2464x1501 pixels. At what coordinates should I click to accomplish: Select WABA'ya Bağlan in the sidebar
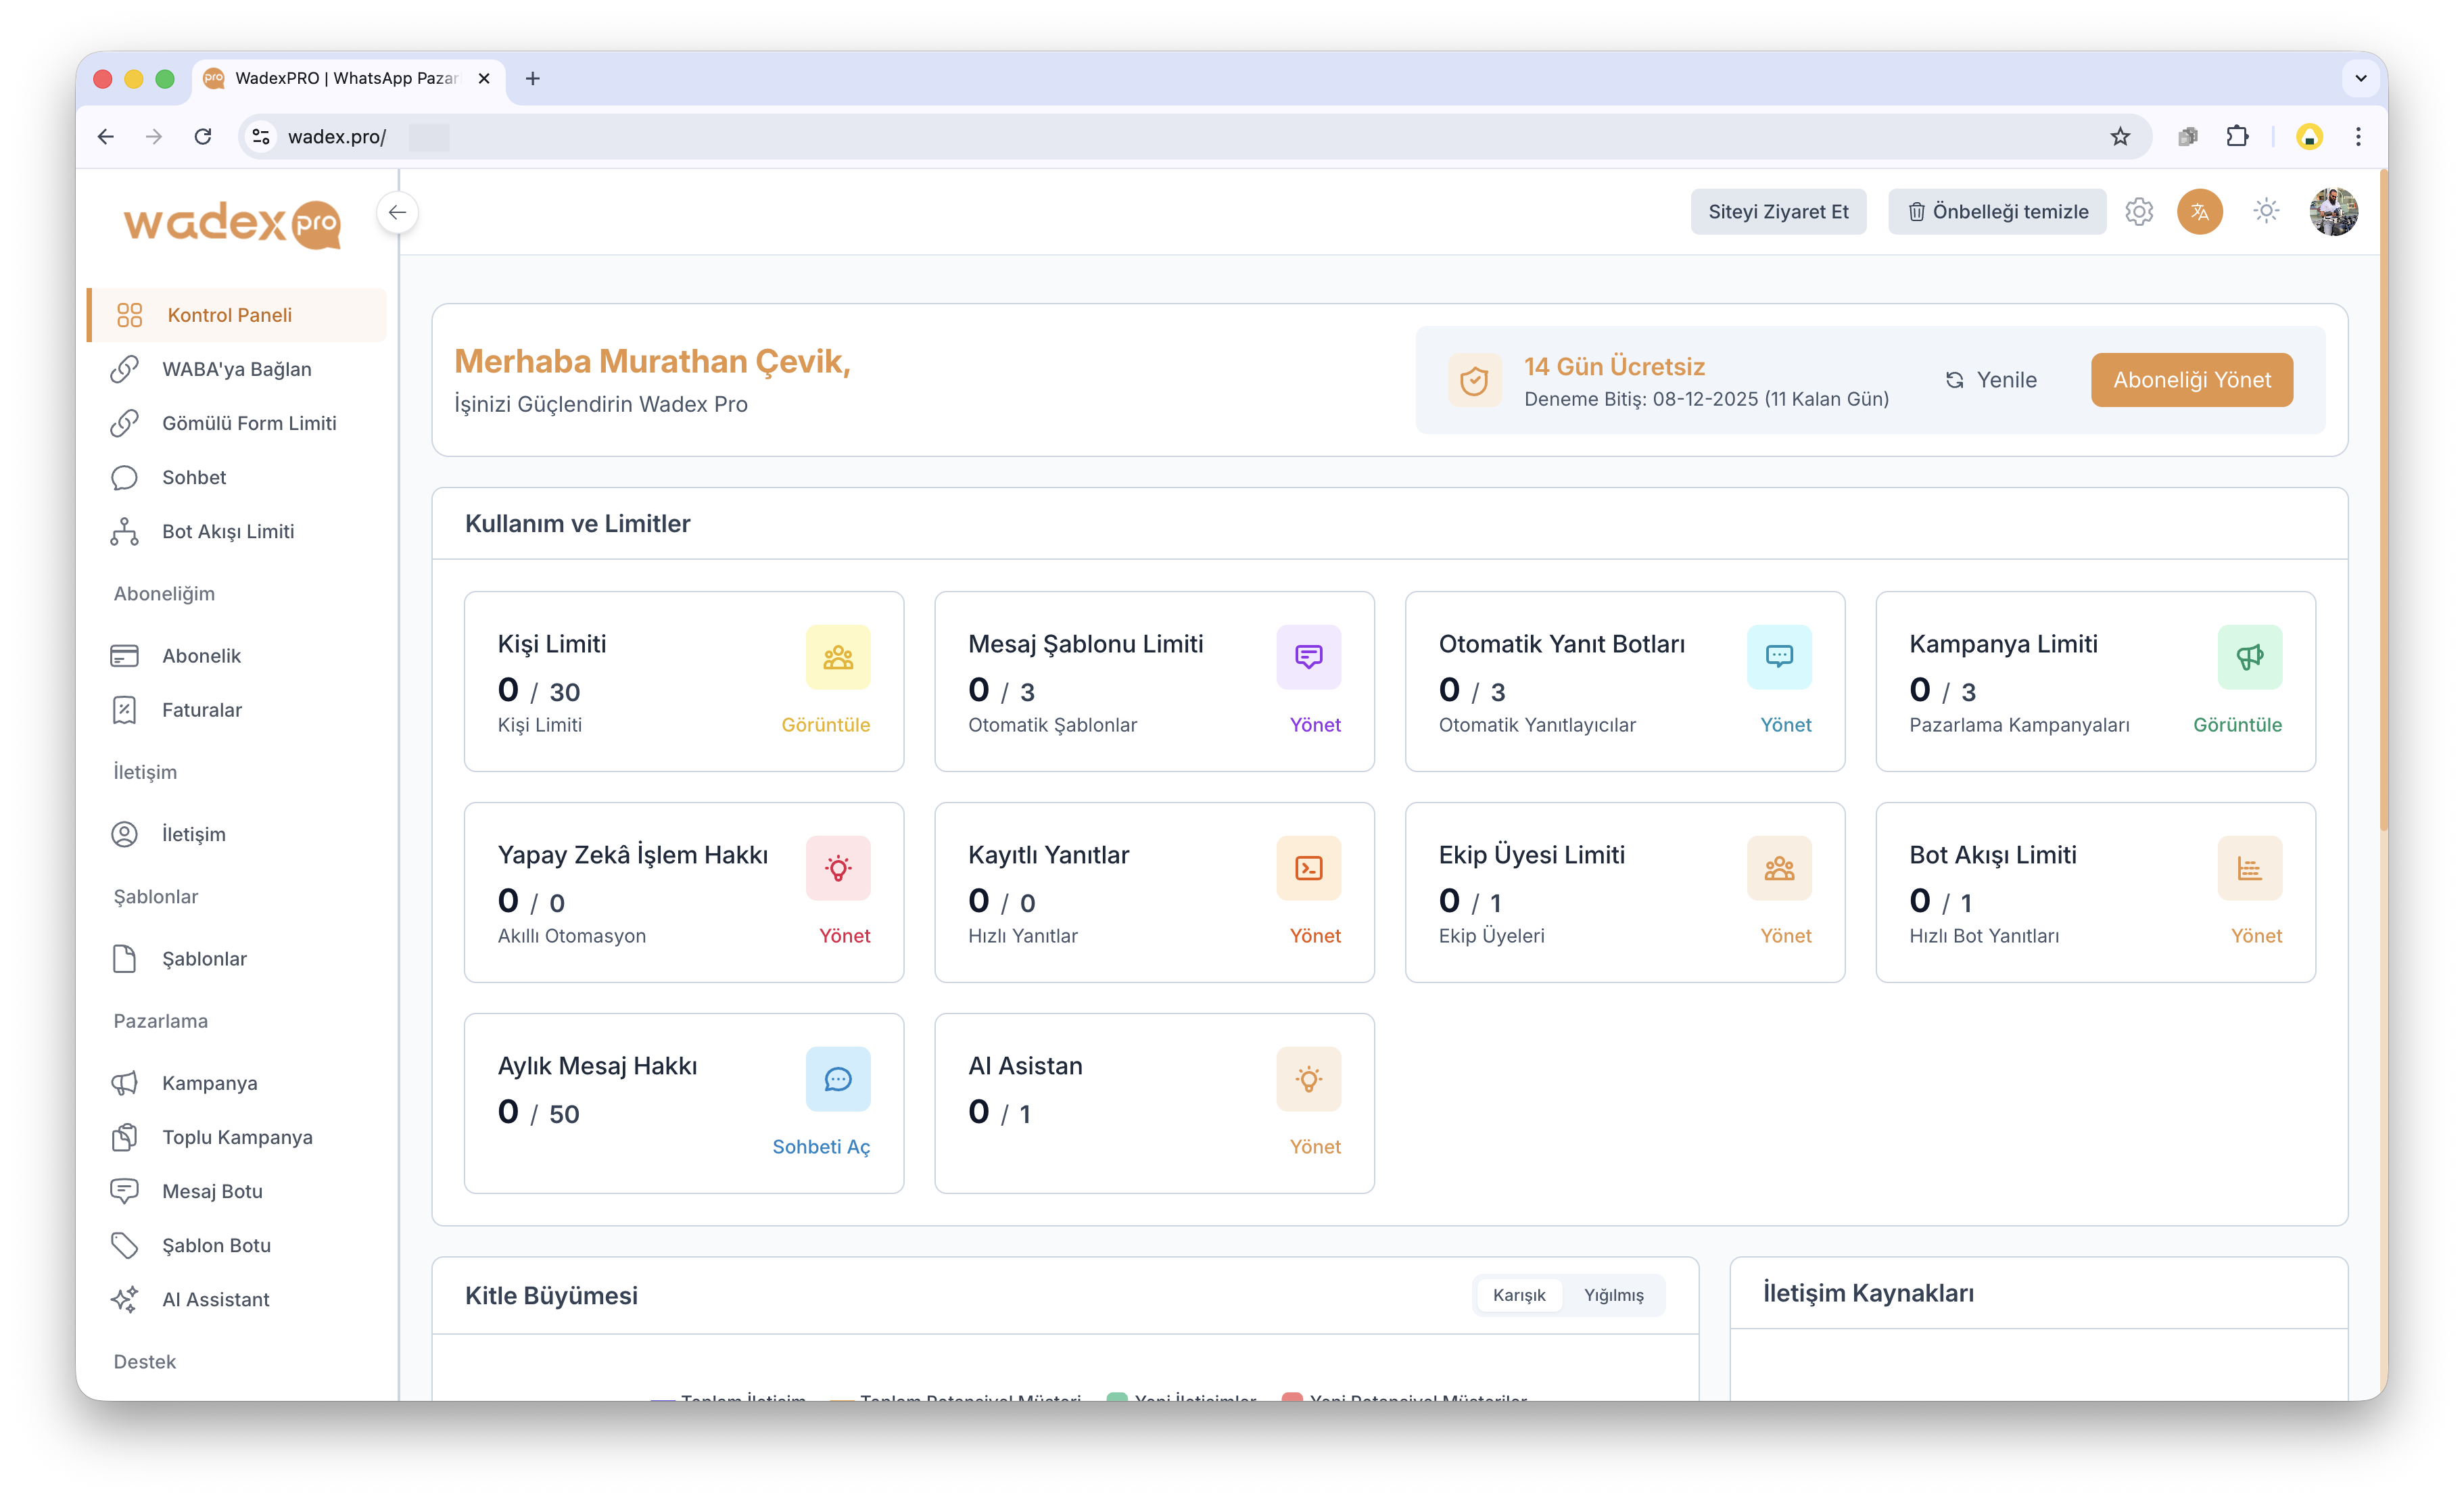[x=237, y=369]
